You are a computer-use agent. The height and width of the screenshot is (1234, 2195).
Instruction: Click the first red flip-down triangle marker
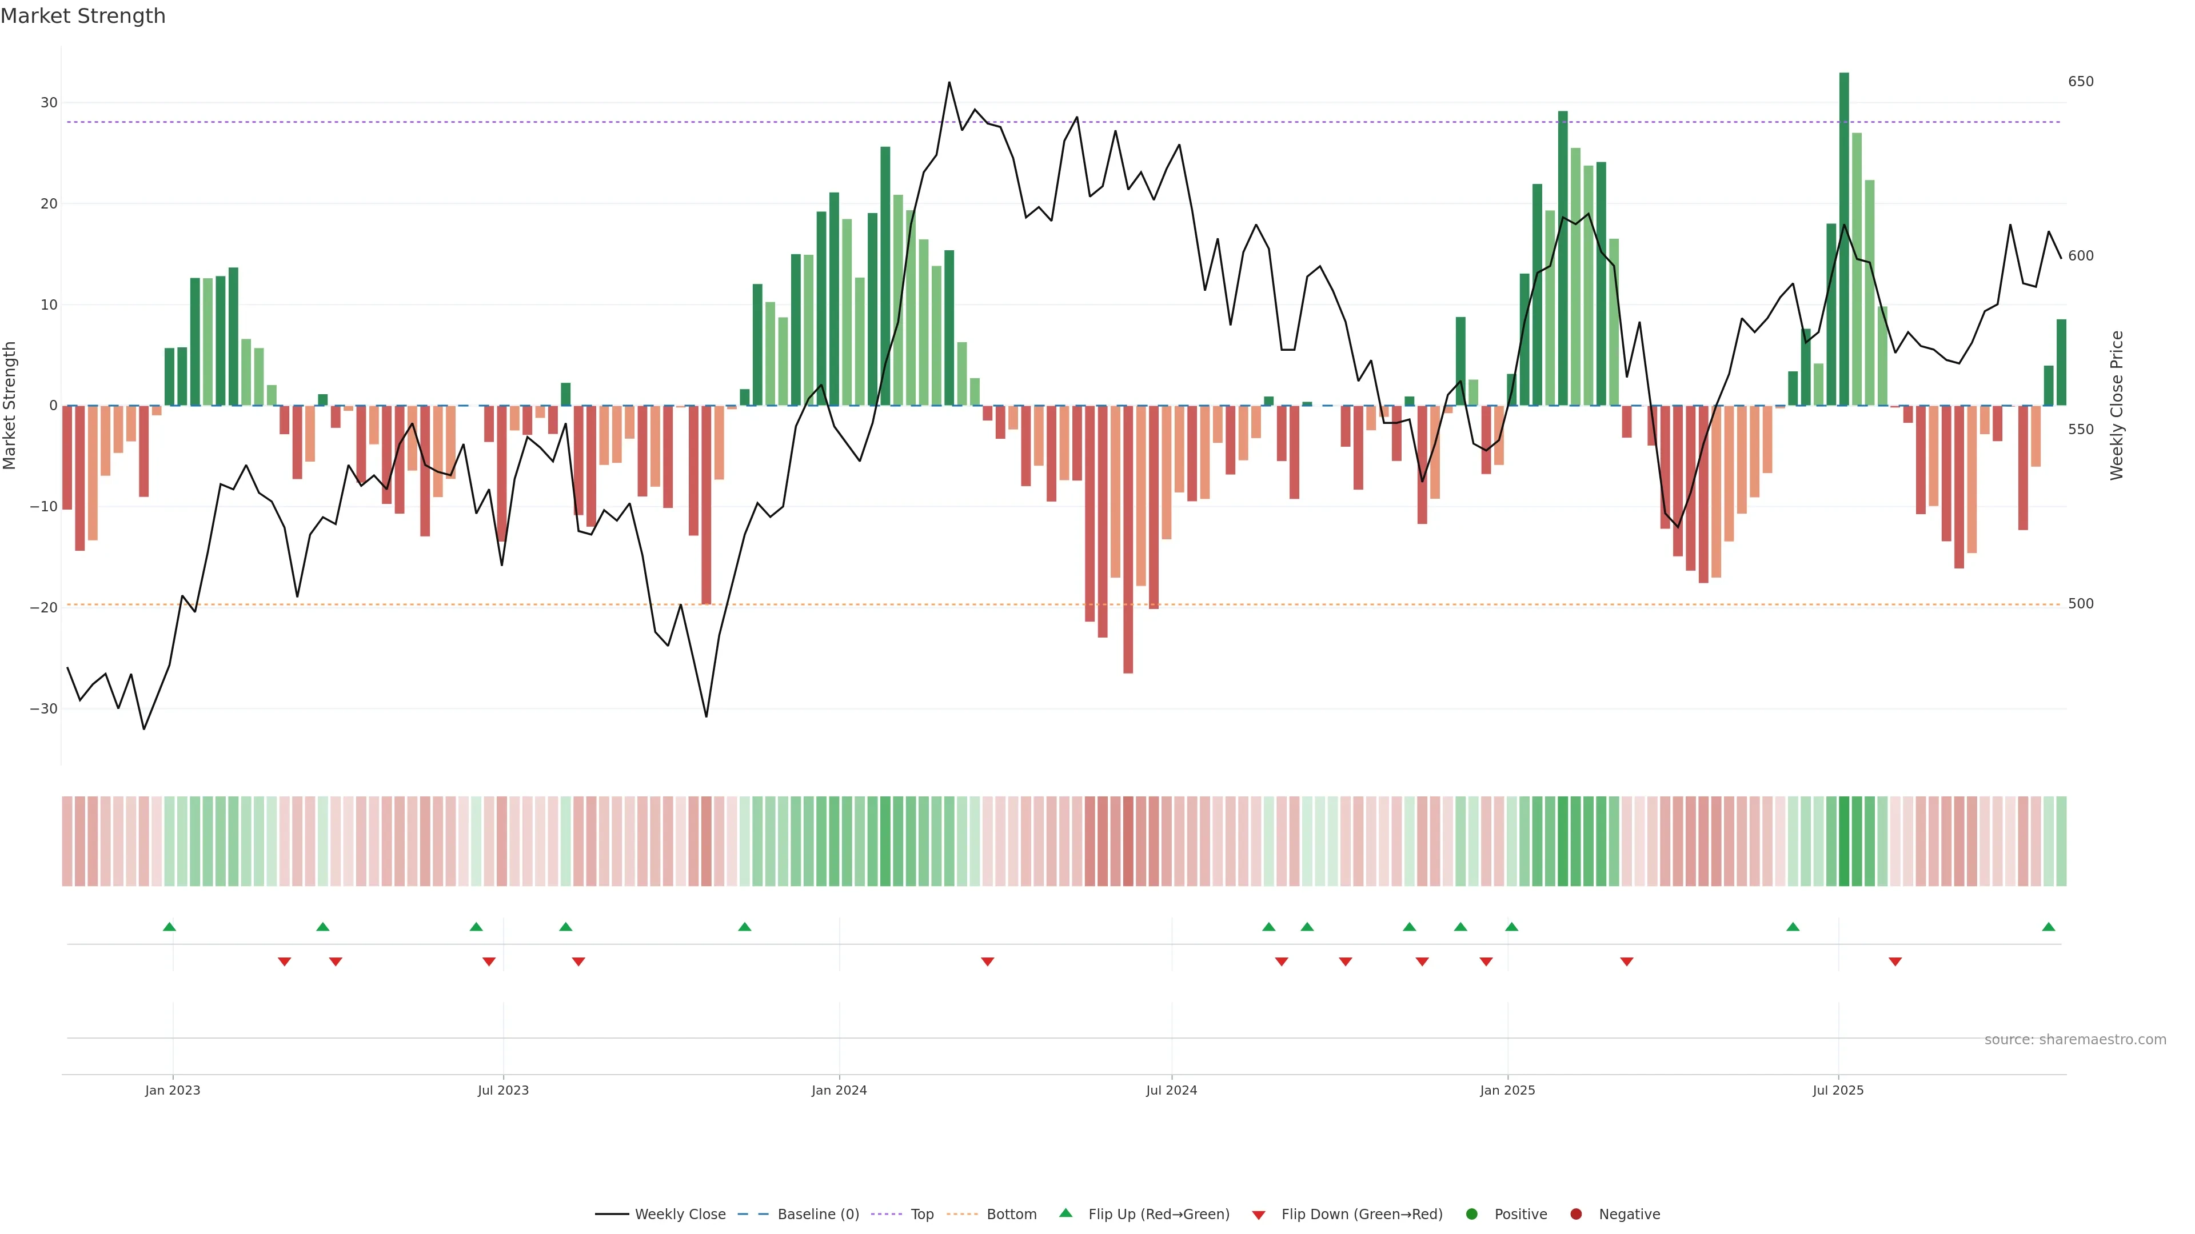pos(285,961)
